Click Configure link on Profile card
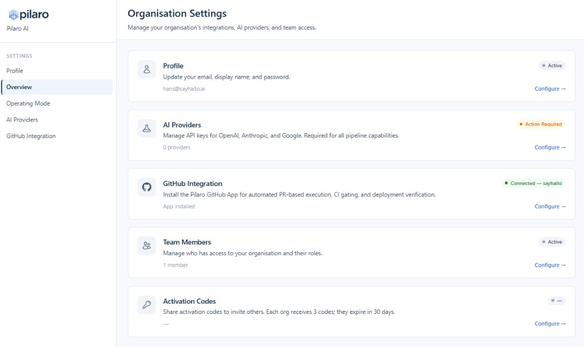Screen dimensions: 584x347 pyautogui.click(x=550, y=89)
